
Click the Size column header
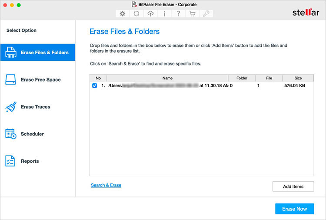pos(298,78)
